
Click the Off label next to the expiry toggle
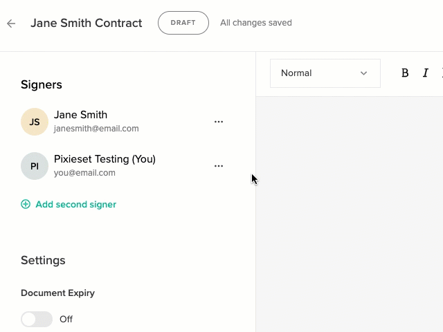point(66,320)
